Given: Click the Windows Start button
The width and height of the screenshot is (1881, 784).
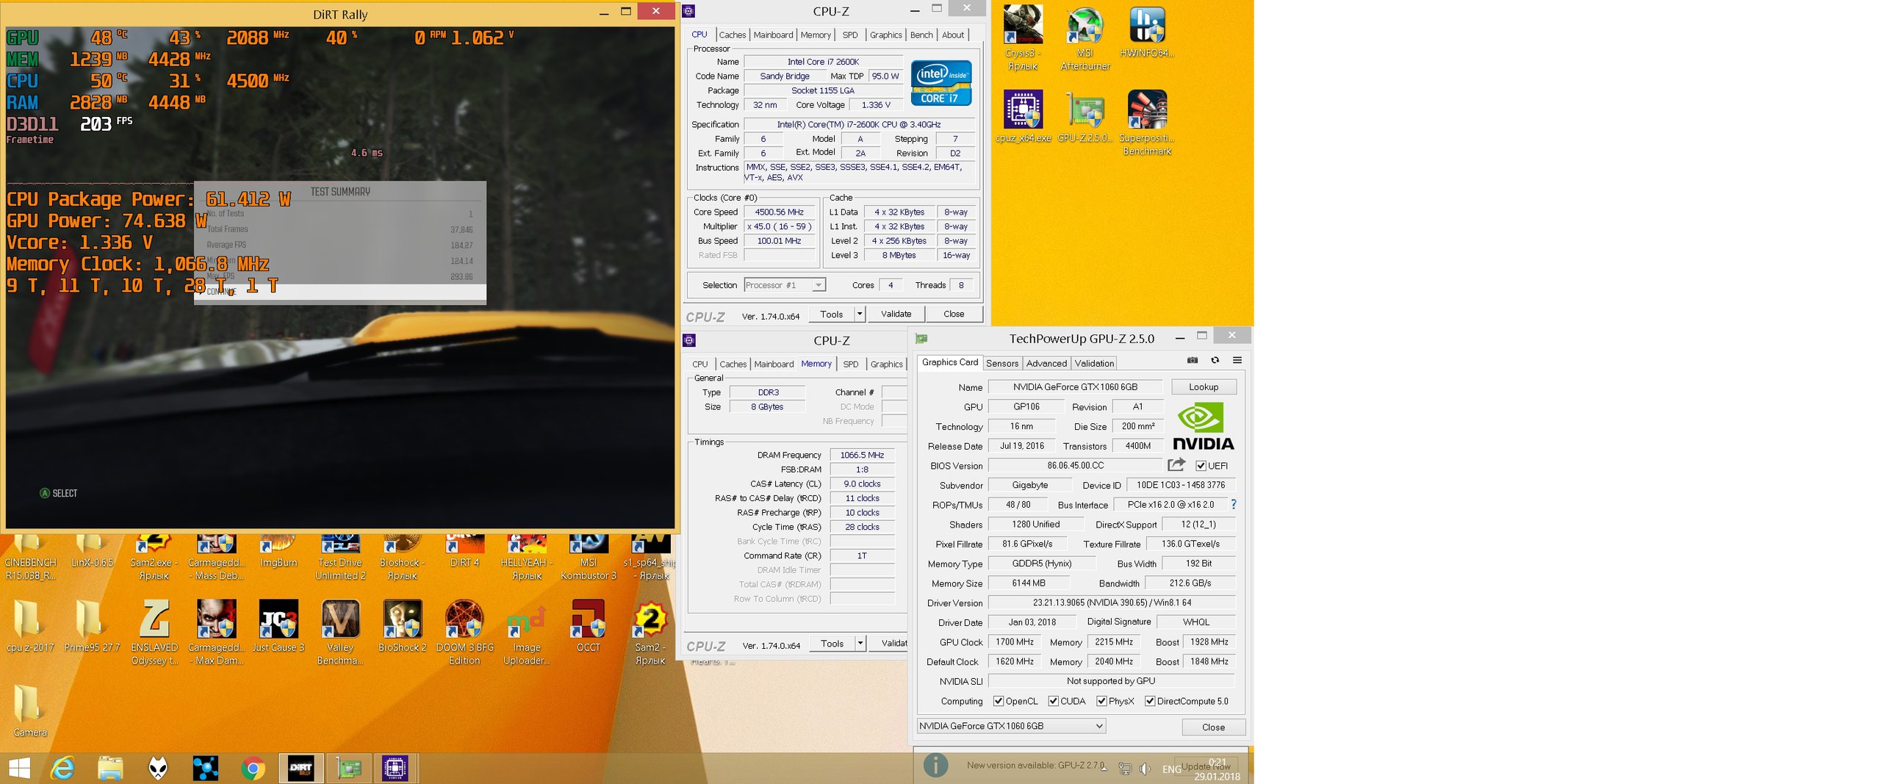Looking at the screenshot, I should 19,769.
